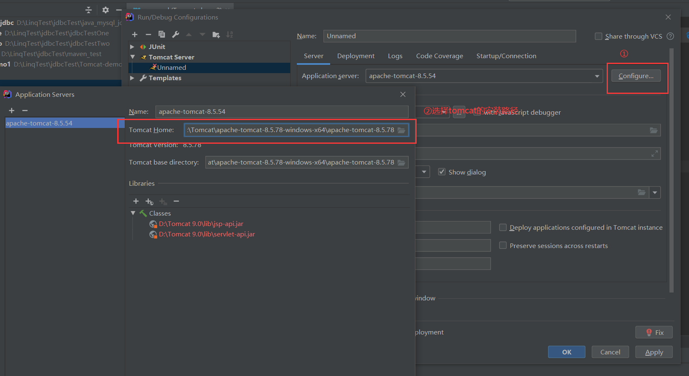Image resolution: width=689 pixels, height=376 pixels.
Task: Open the JRE dropdown arrow
Action: 655,192
